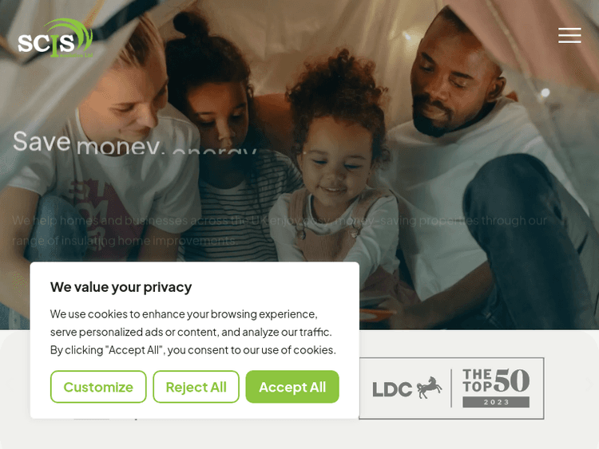
Task: Click the LDC black horse emblem
Action: pyautogui.click(x=429, y=388)
